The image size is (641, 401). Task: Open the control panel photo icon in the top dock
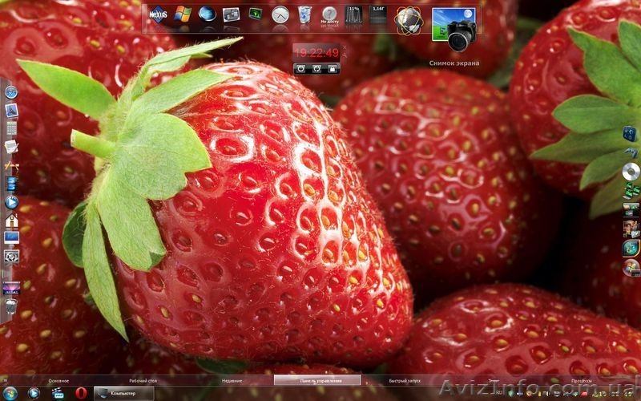click(231, 14)
